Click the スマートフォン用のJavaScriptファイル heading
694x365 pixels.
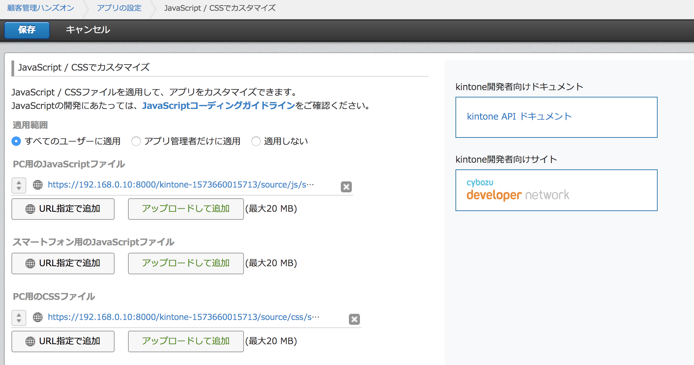click(x=94, y=242)
